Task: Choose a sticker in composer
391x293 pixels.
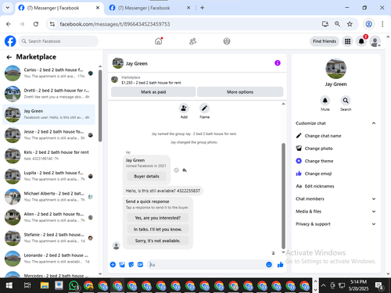Action: 131,265
